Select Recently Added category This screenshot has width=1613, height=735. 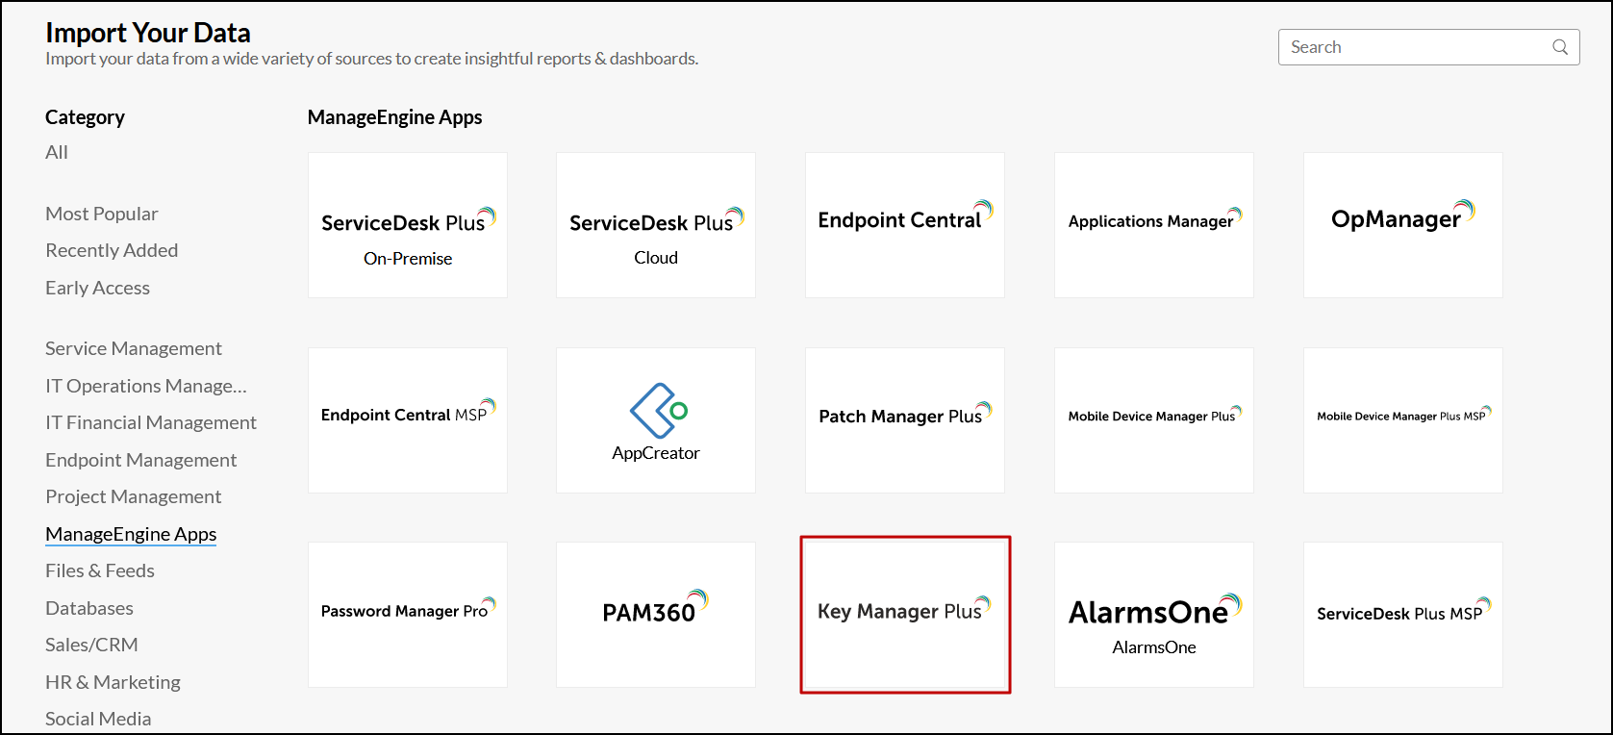tap(112, 250)
